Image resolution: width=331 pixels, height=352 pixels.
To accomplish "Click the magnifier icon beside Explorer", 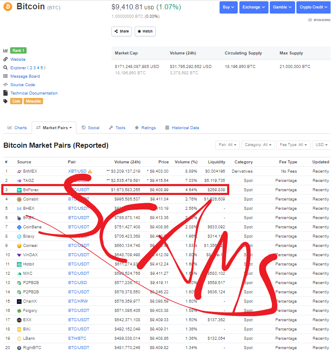I will [x=5, y=68].
